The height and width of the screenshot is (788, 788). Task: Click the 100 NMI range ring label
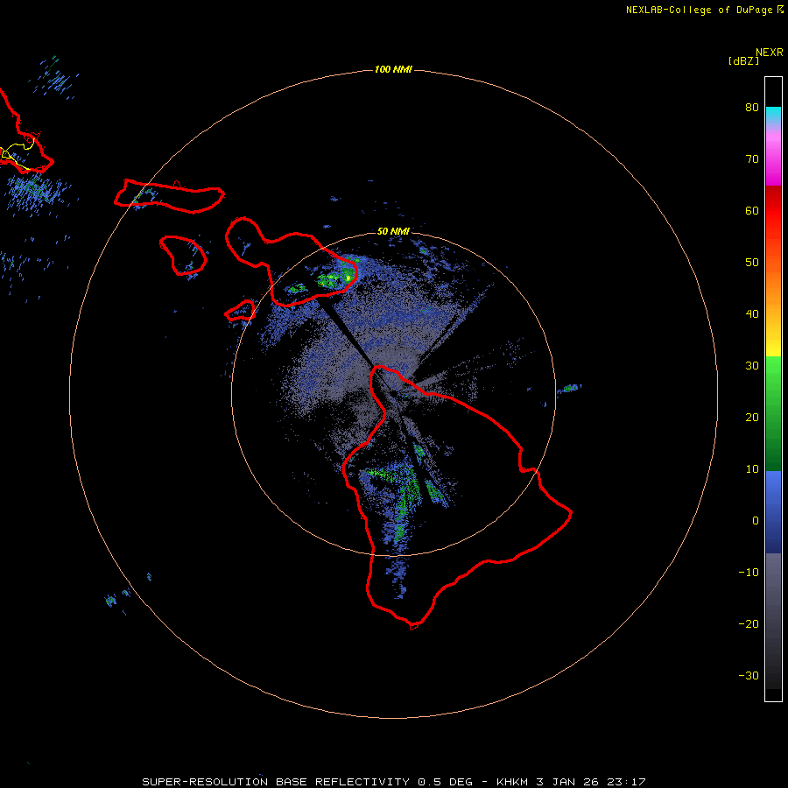pos(393,69)
